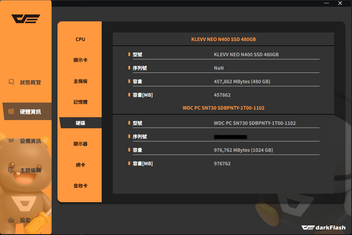This screenshot has width=352, height=235.
Task: Click the darkFlash logo at top left
Action: pos(26,19)
